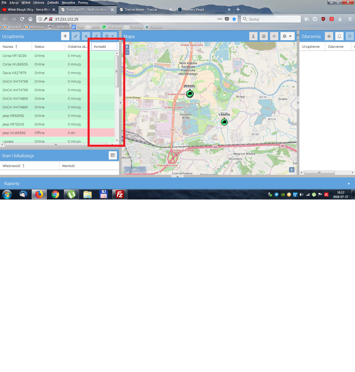The height and width of the screenshot is (372, 355).
Task: Go to the browser home page
Action: (30, 19)
